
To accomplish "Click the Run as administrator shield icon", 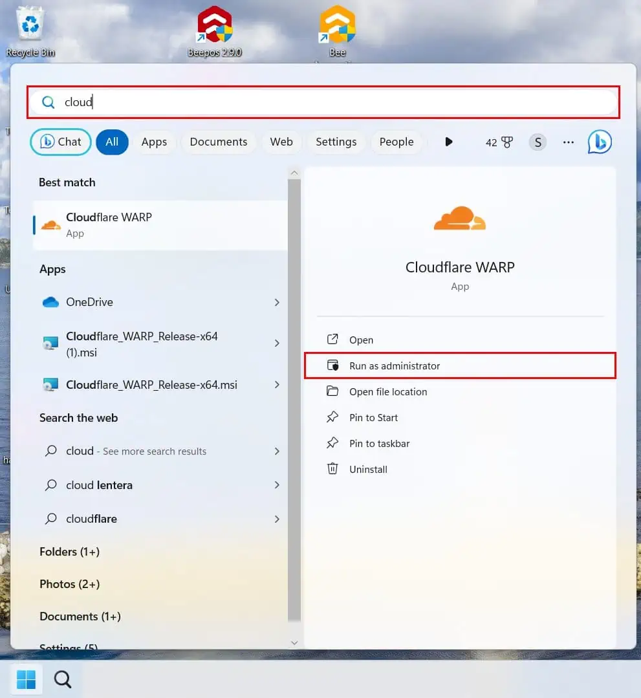I will 332,365.
